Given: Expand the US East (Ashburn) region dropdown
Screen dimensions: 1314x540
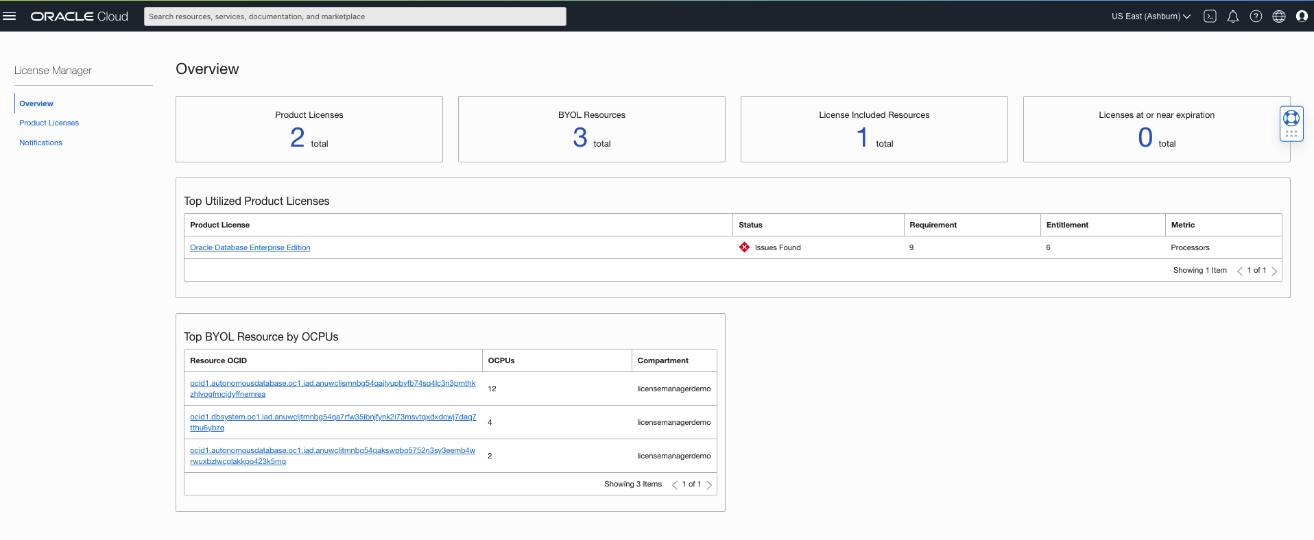Looking at the screenshot, I should point(1150,16).
